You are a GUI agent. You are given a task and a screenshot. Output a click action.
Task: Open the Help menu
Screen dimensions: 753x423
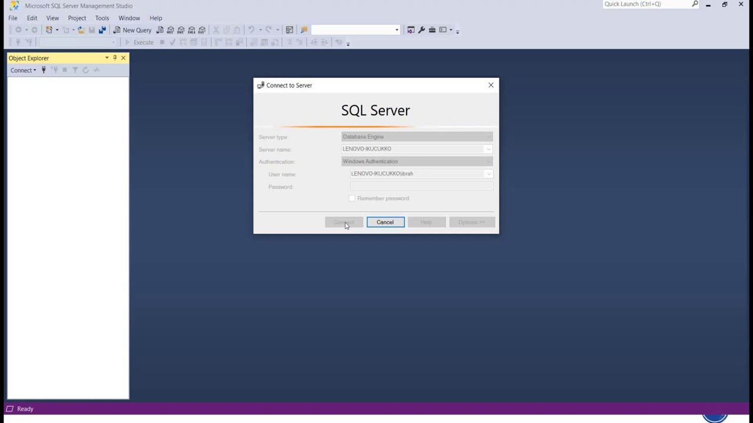click(156, 18)
